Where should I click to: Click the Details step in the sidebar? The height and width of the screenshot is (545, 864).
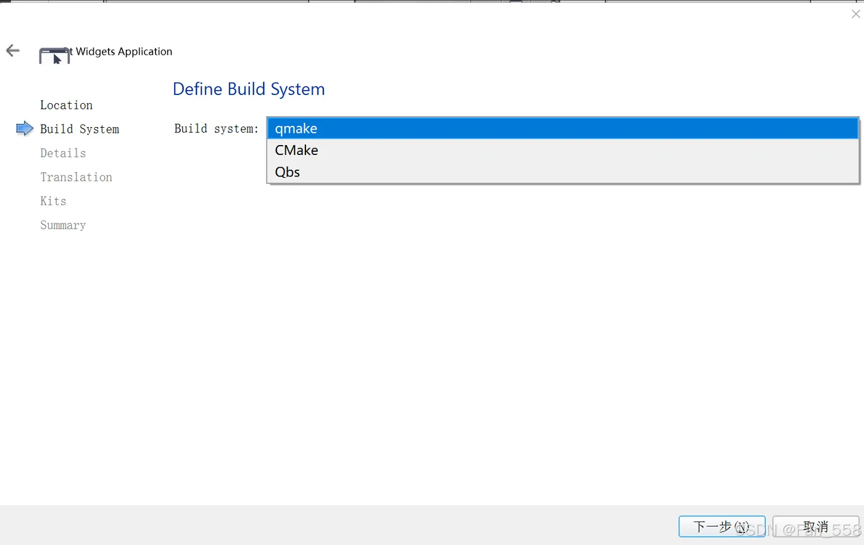[63, 153]
